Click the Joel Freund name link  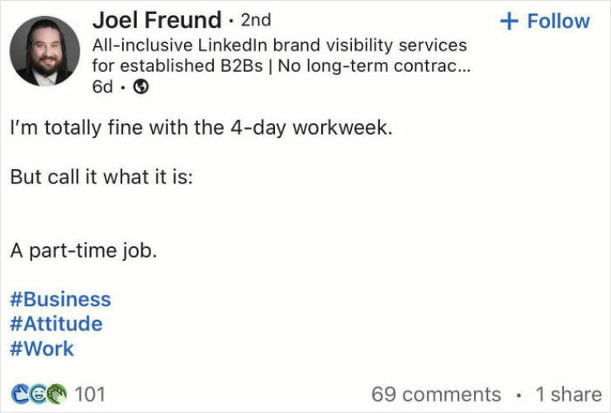[x=157, y=20]
